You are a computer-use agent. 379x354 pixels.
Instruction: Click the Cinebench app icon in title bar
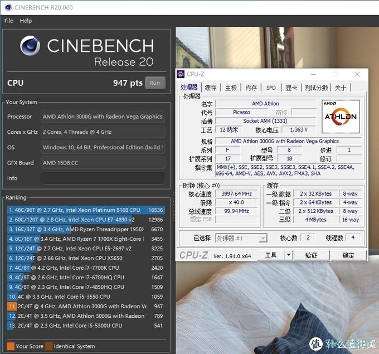8,7
